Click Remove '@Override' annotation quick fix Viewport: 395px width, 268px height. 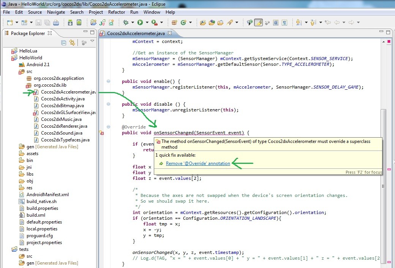point(198,163)
